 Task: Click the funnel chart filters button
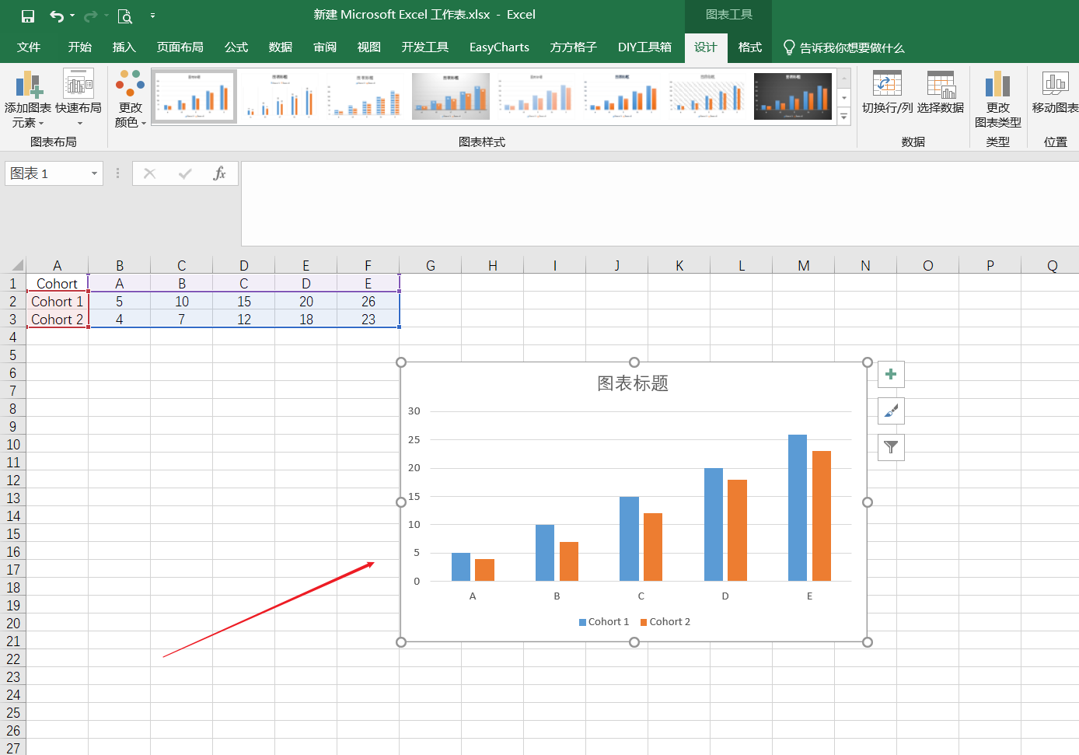tap(891, 447)
